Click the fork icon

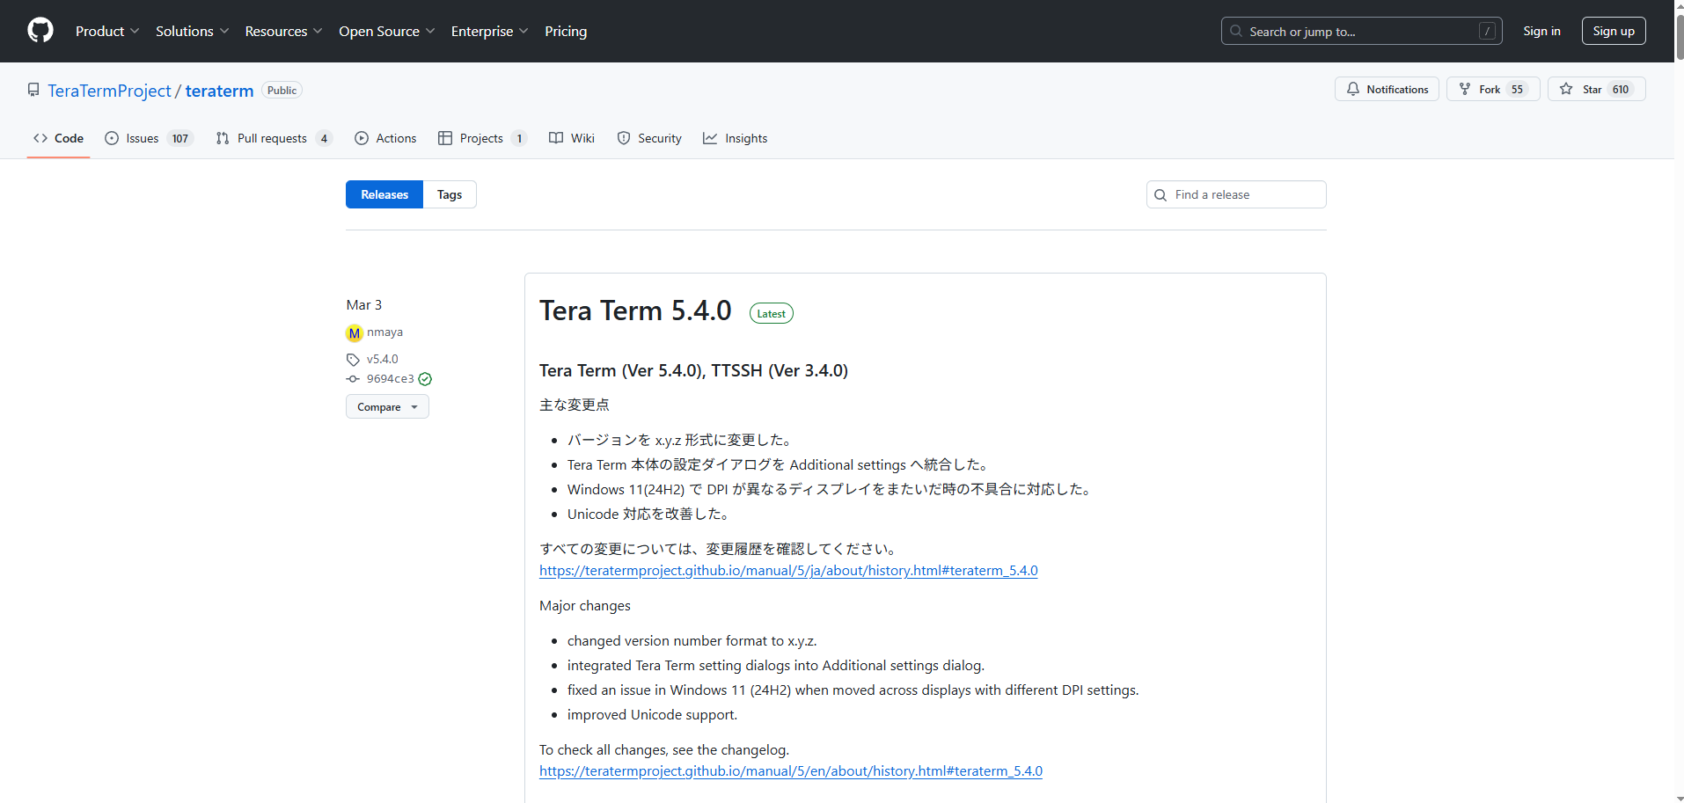(x=1465, y=89)
